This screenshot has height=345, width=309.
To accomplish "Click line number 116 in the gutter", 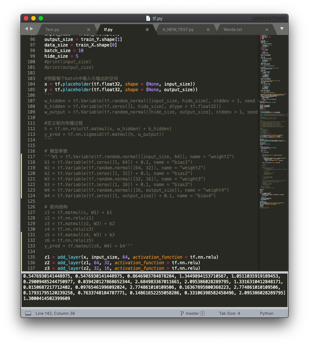I will tap(32, 151).
